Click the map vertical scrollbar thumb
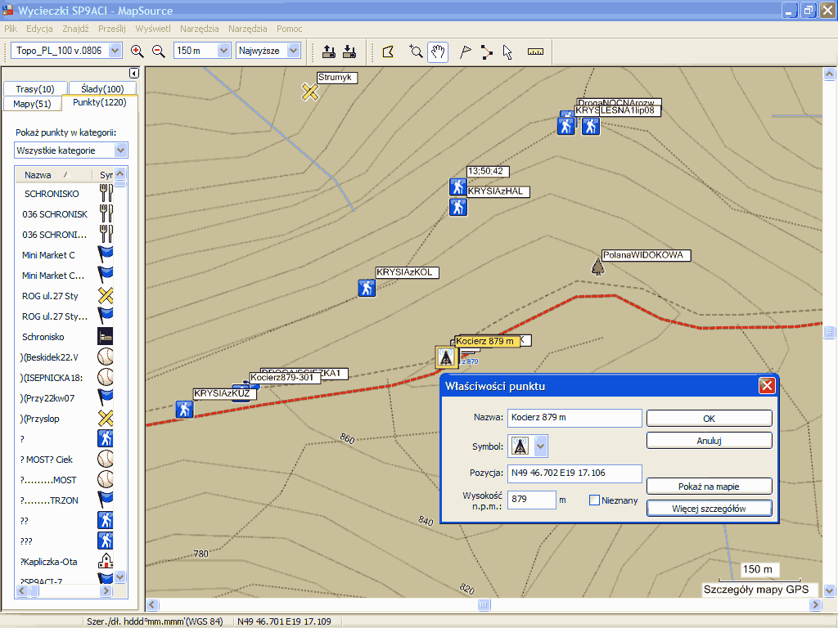The height and width of the screenshot is (628, 838). (x=829, y=332)
